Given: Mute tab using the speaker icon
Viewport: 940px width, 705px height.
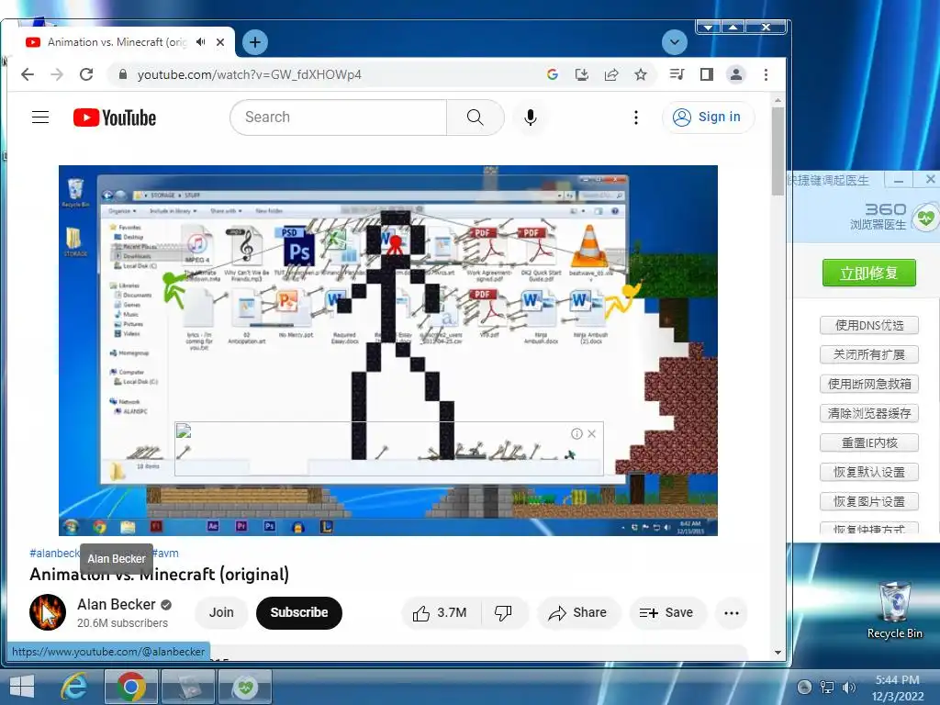Looking at the screenshot, I should click(x=201, y=42).
